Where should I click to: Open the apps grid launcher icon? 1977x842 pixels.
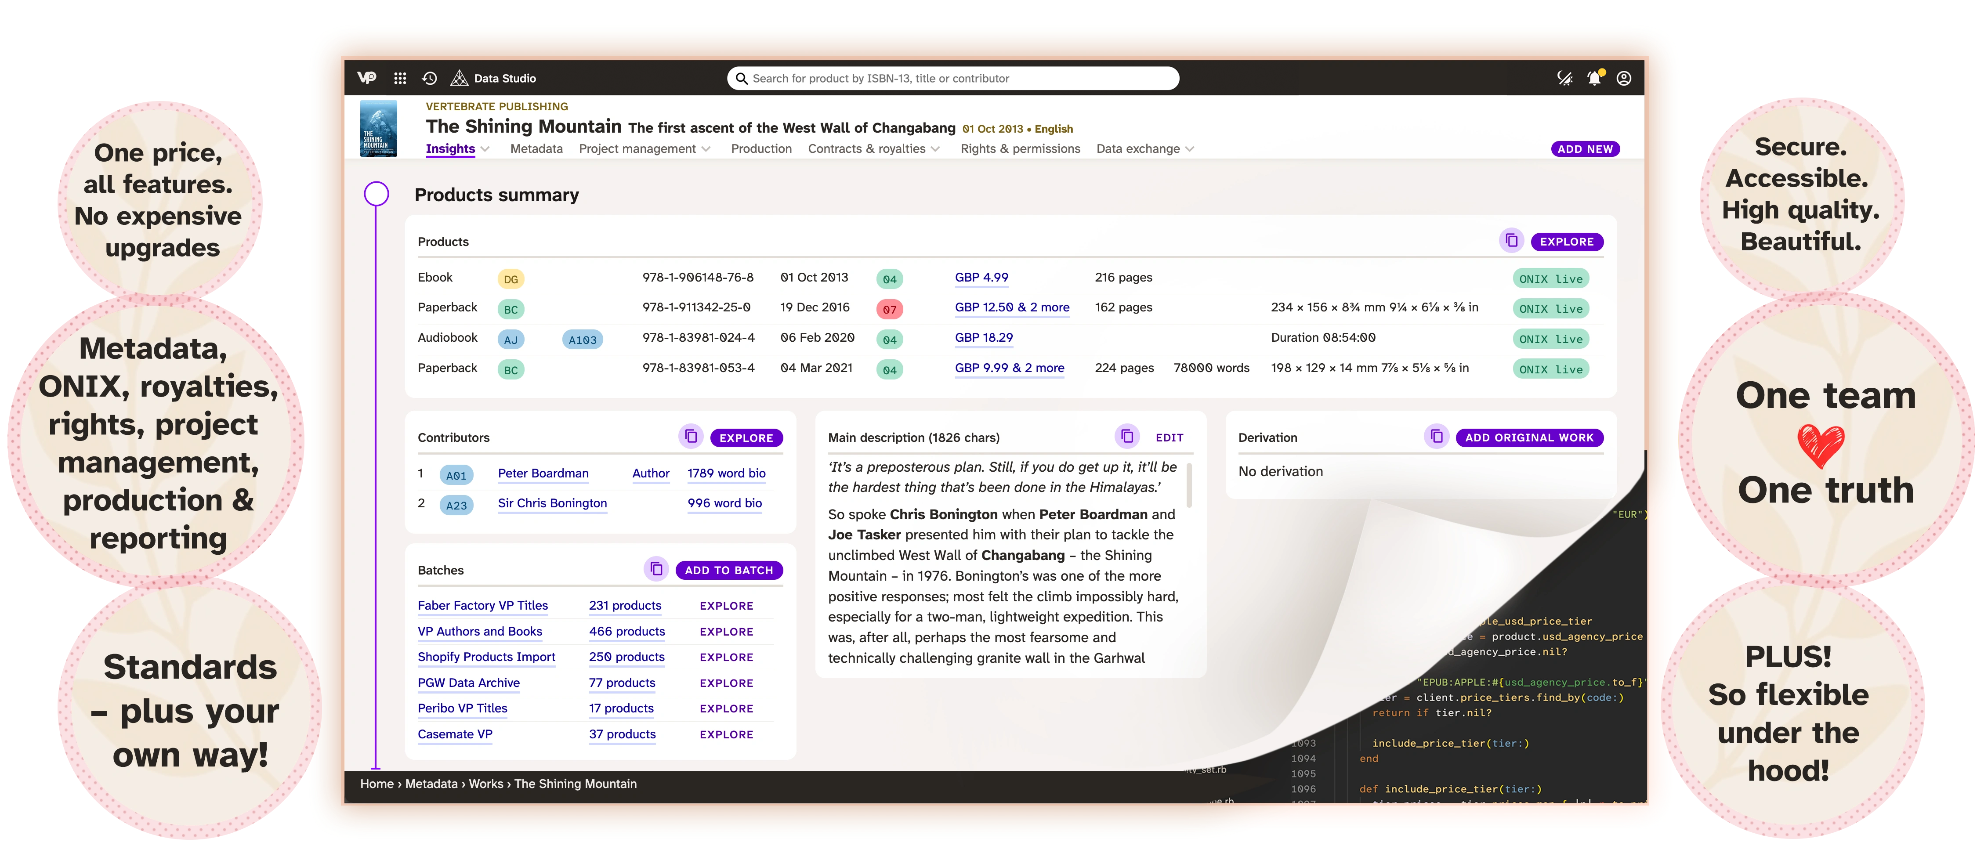(x=400, y=78)
